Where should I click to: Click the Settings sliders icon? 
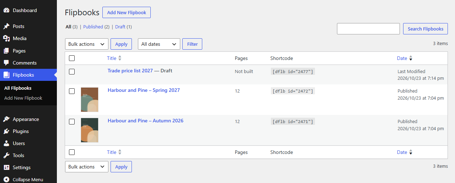coord(6,167)
